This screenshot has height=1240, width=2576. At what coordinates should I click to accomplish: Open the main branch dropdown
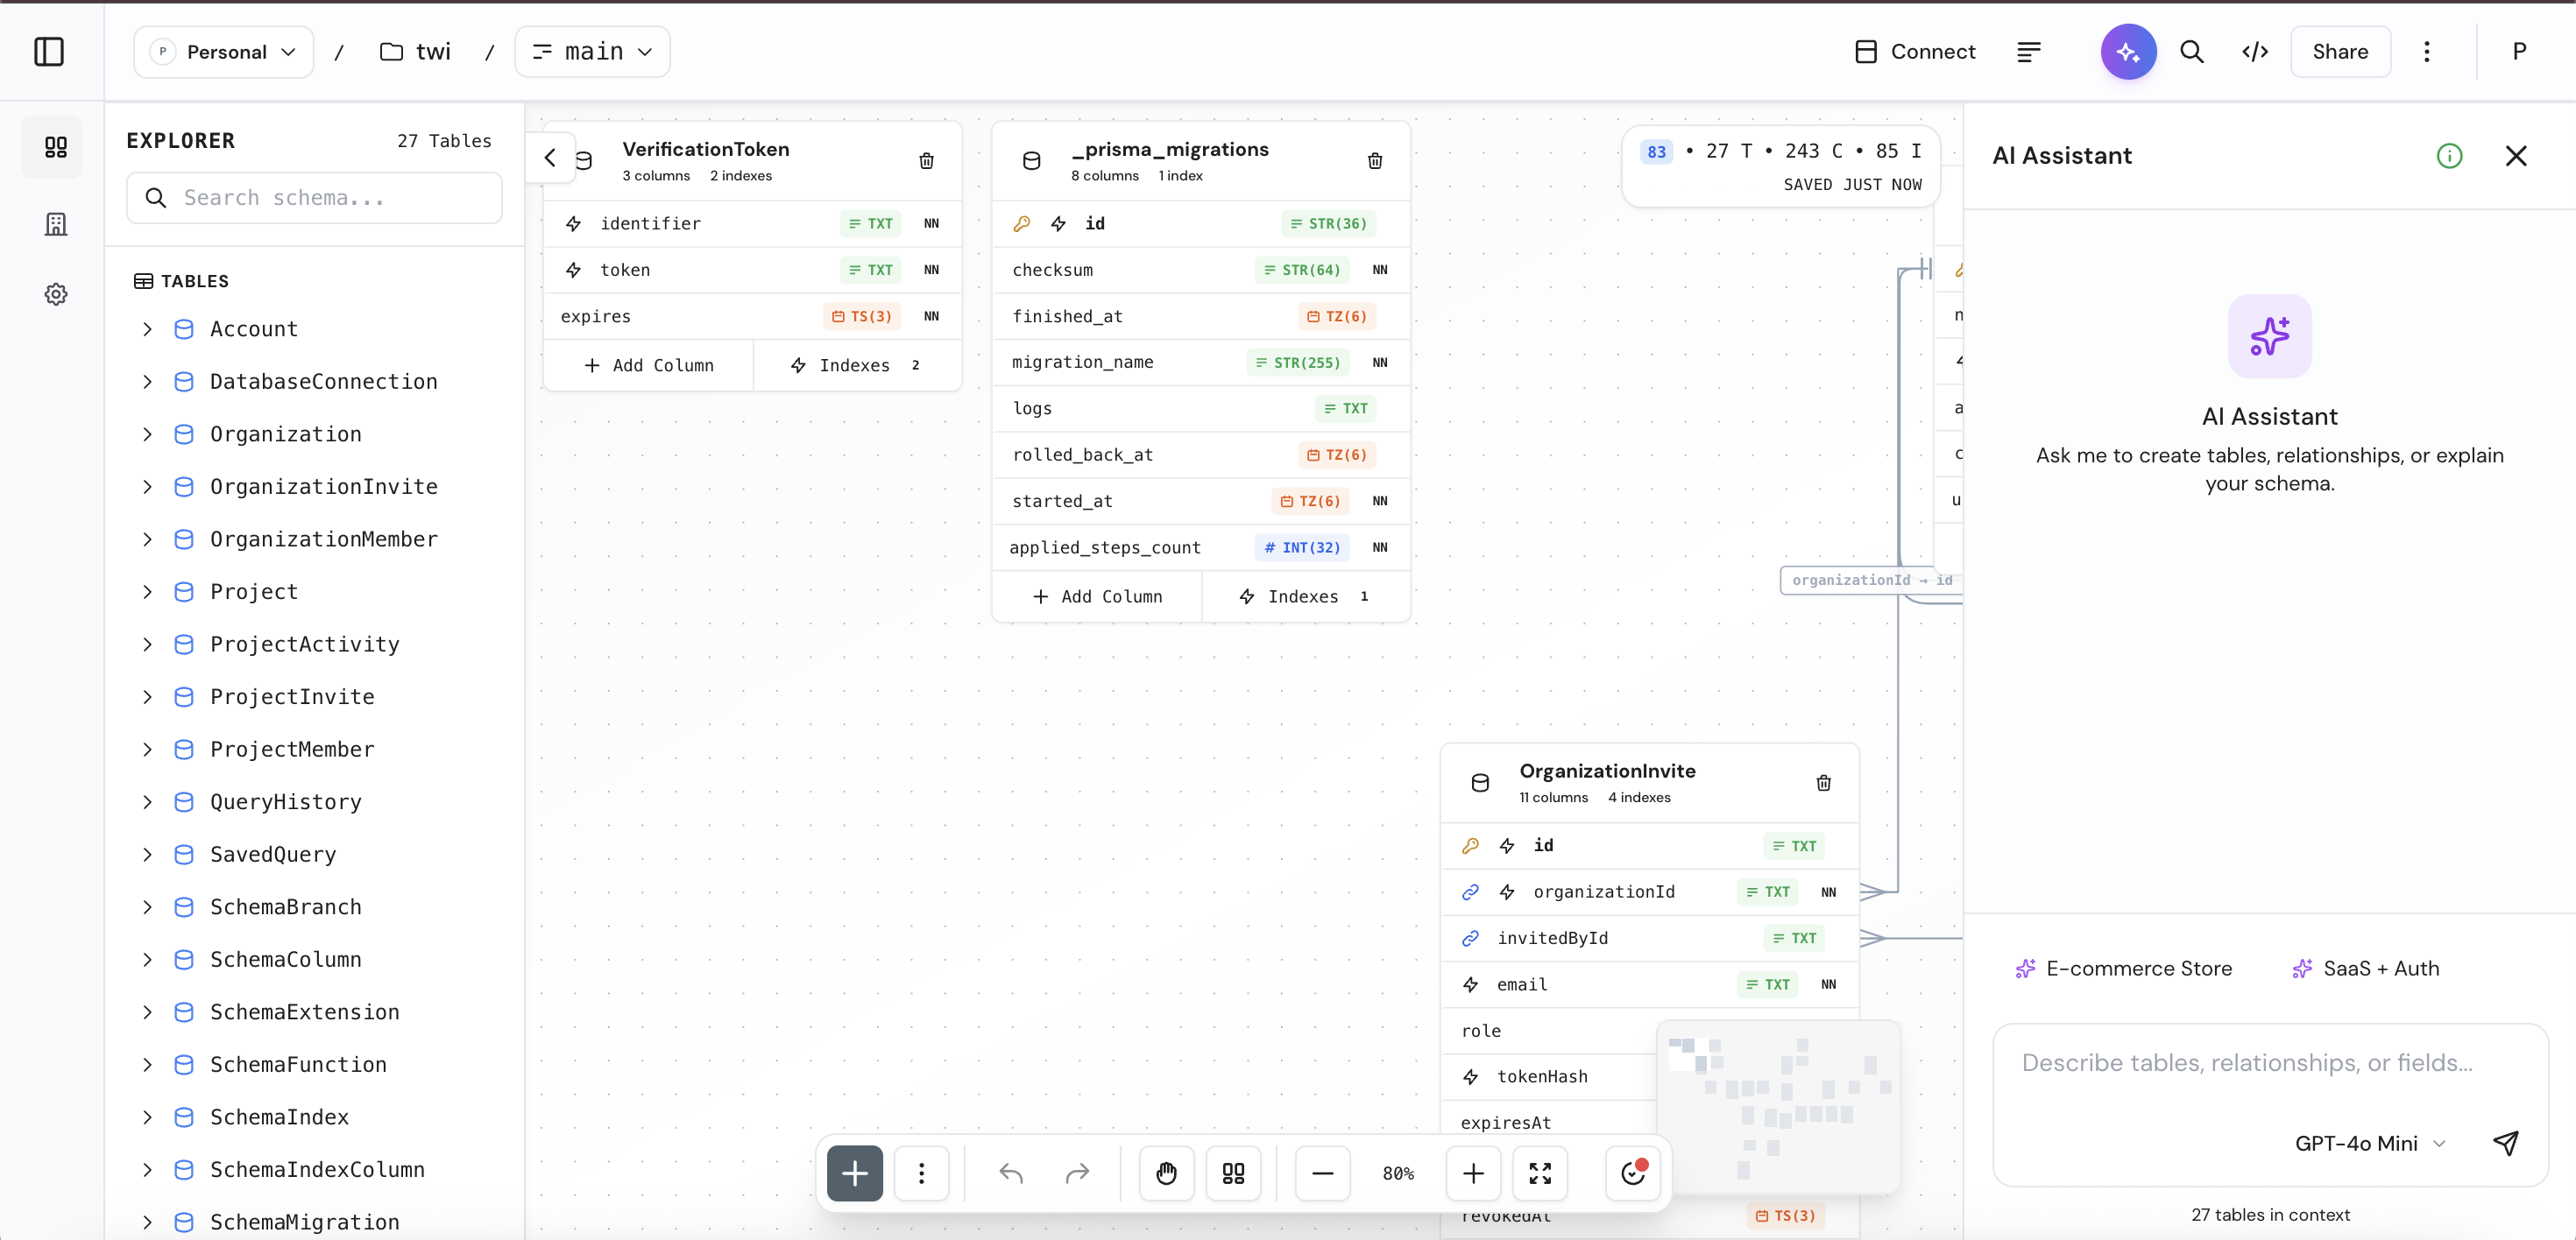coord(593,52)
